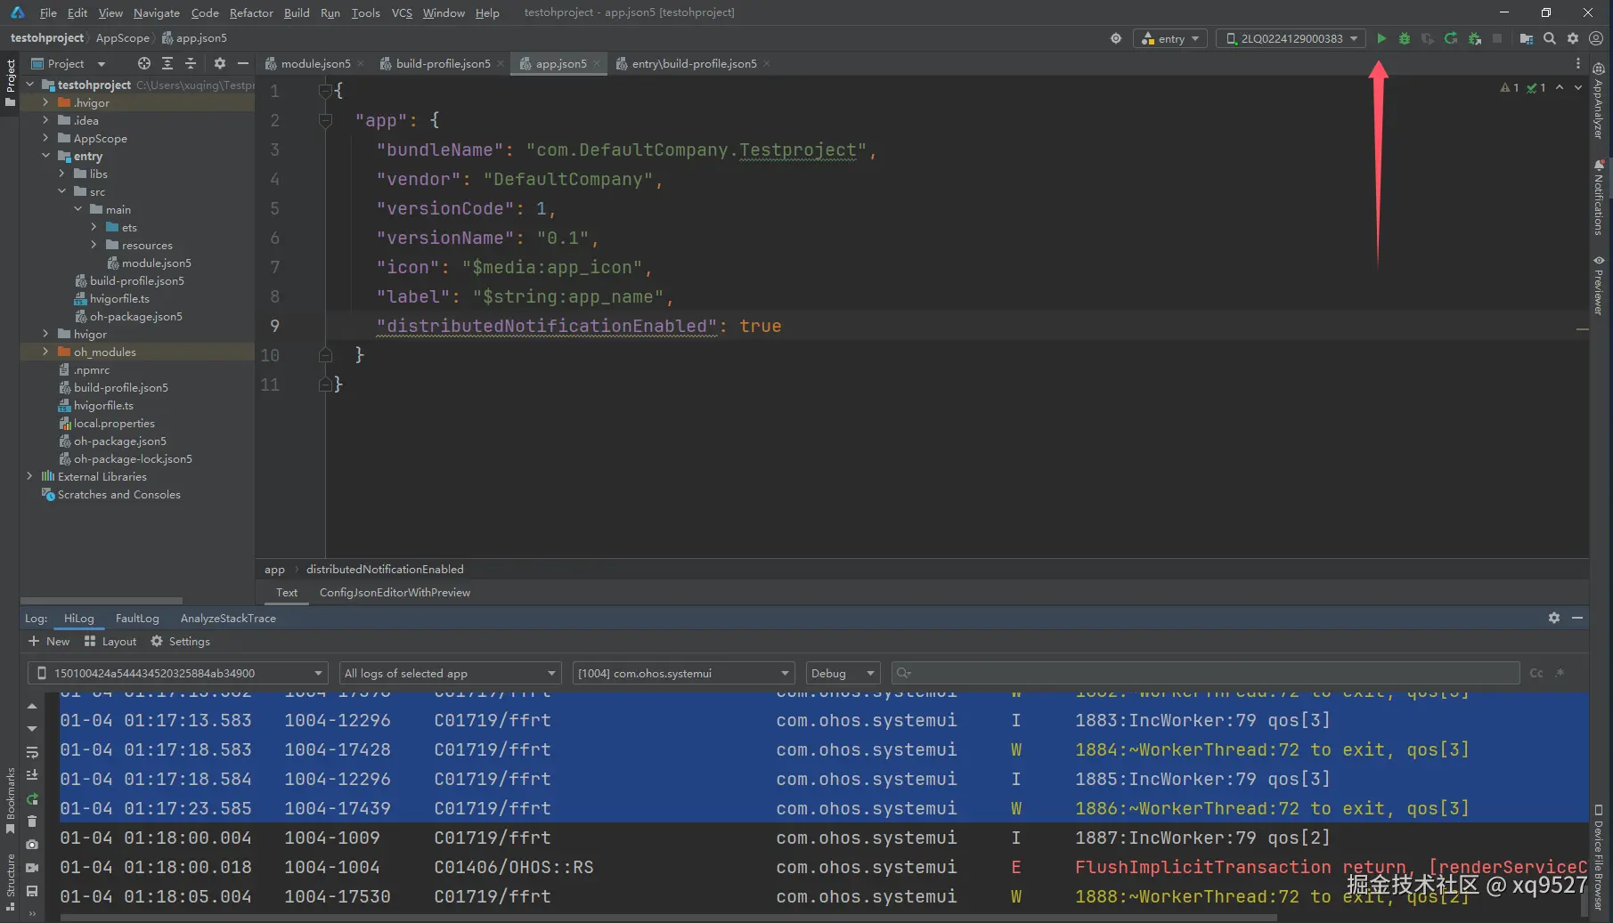The height and width of the screenshot is (923, 1613).
Task: Toggle regex option beside the log search
Action: point(1560,673)
